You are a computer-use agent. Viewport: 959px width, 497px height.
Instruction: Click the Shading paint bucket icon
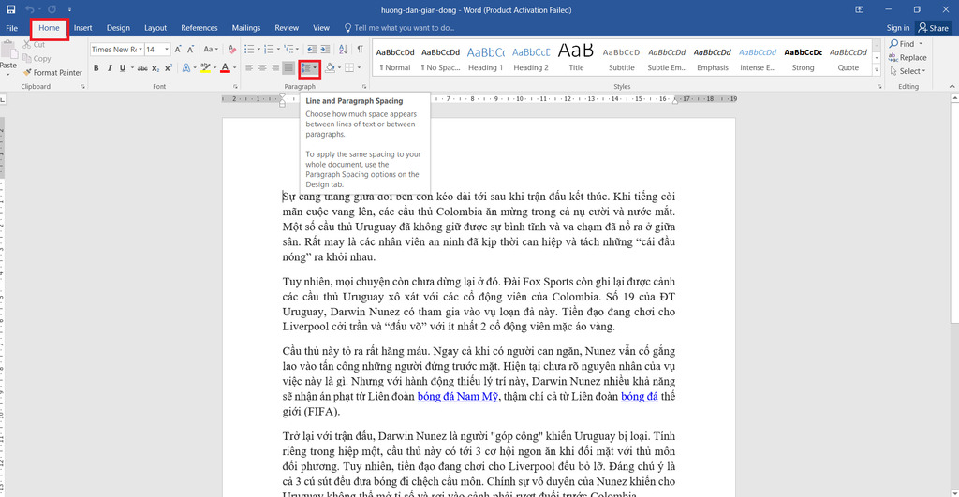[331, 67]
